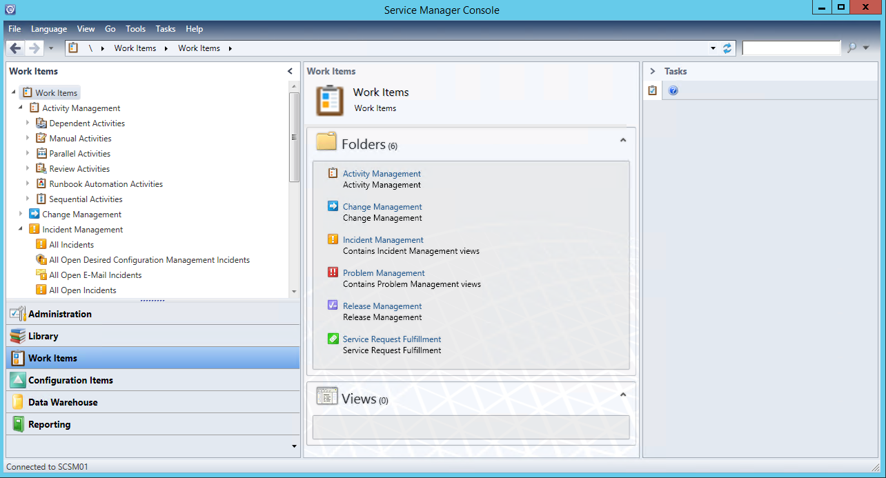
Task: Open the Service Request Fulfillment link
Action: coord(392,339)
